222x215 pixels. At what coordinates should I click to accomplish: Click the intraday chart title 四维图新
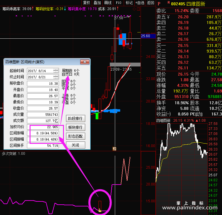(x=163, y=120)
